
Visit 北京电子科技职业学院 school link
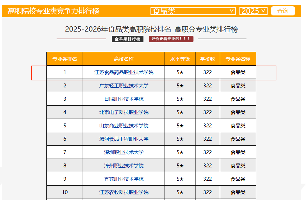click(124, 112)
